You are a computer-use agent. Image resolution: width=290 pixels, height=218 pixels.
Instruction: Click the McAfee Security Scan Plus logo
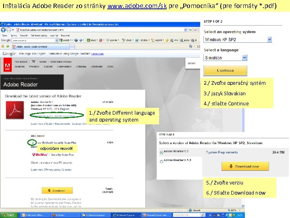53,155
